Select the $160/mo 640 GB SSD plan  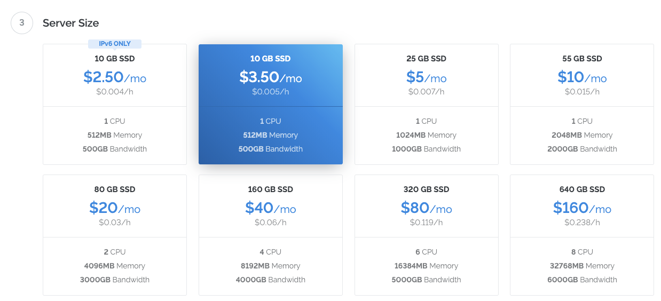pyautogui.click(x=582, y=235)
